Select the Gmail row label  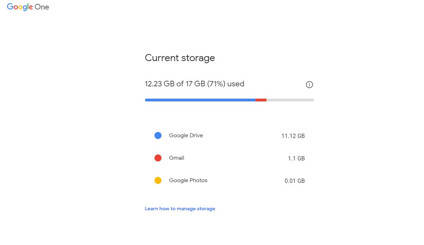pyautogui.click(x=176, y=158)
